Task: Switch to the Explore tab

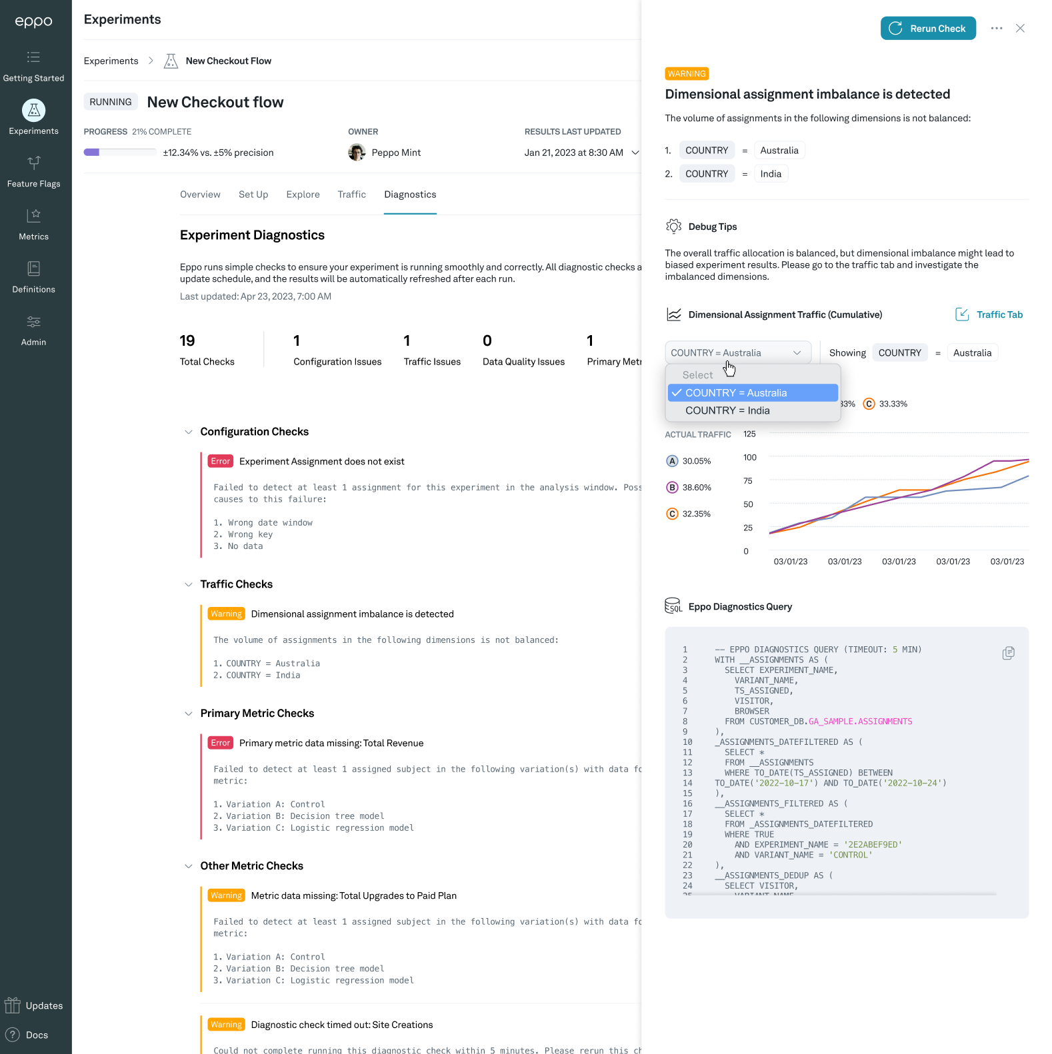Action: (x=303, y=195)
